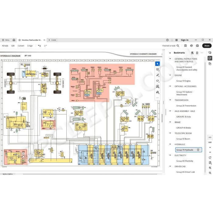The width and height of the screenshot is (213, 213).
Task: Click the find current bookmark icon
Action: [192, 53]
